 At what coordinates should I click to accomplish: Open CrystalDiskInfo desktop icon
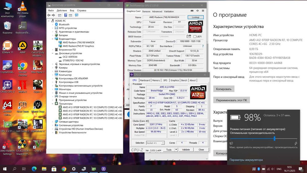pyautogui.click(x=7, y=67)
